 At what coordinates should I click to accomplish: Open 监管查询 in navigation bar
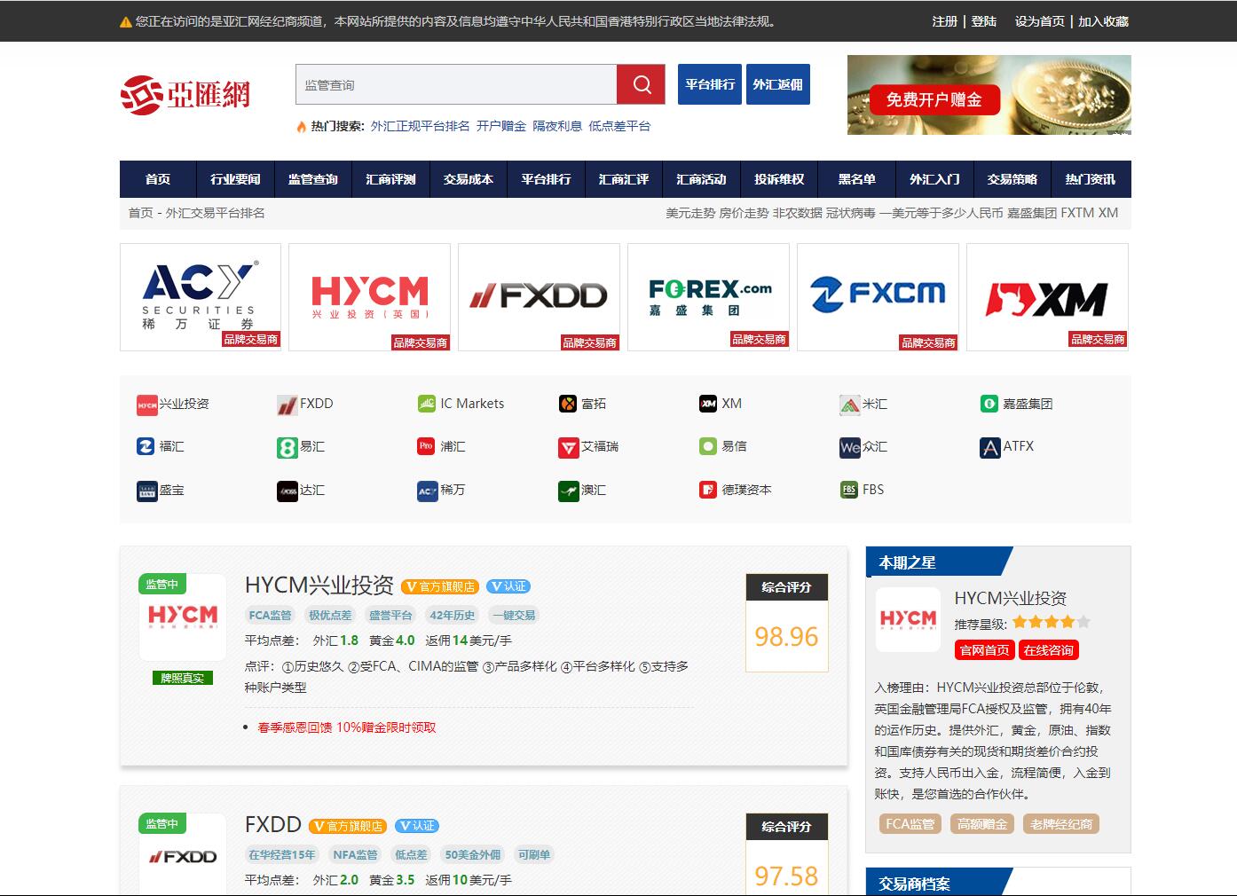point(312,179)
